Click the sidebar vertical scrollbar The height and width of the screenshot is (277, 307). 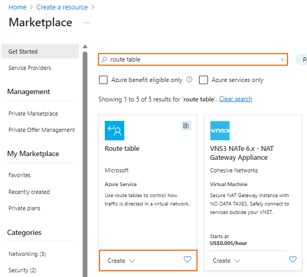coord(85,164)
